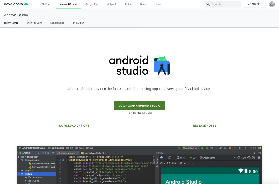This screenshot has height=184, width=279.
Task: Open the Docs nav link
Action: click(143, 4)
